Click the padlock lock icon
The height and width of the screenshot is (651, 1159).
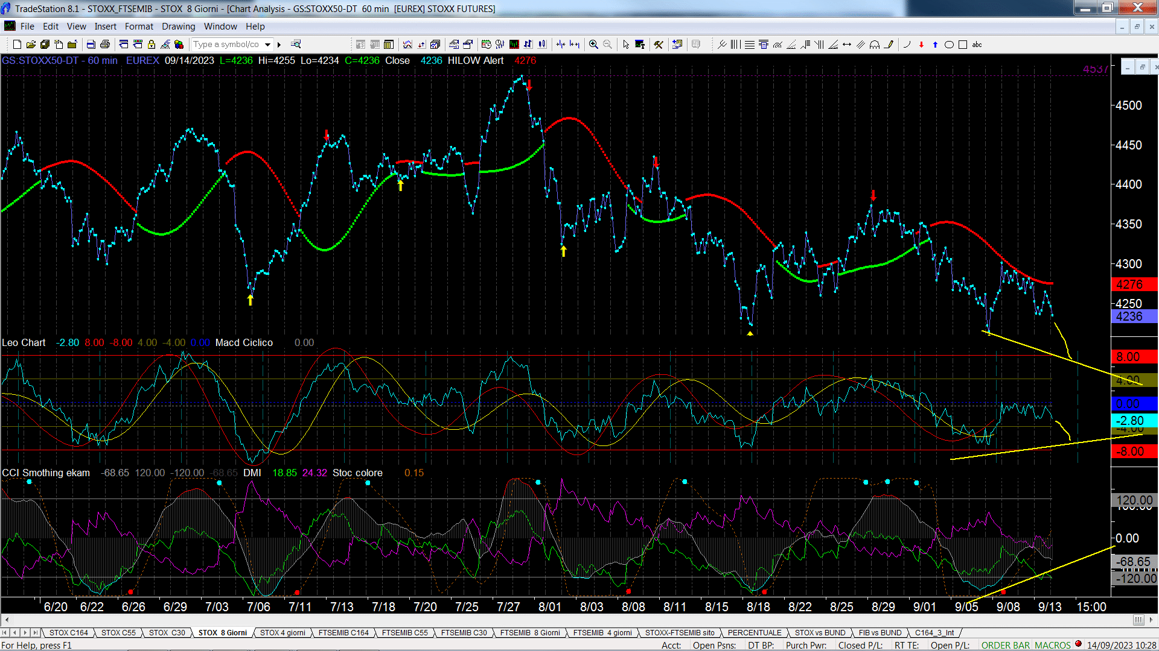point(152,45)
